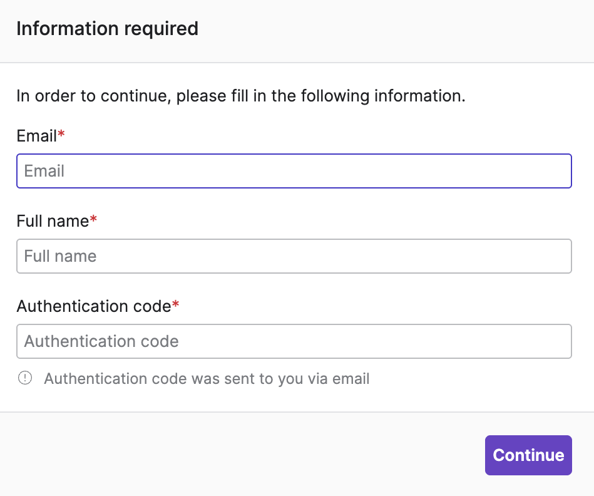Click the far right end of Email field

[560, 171]
